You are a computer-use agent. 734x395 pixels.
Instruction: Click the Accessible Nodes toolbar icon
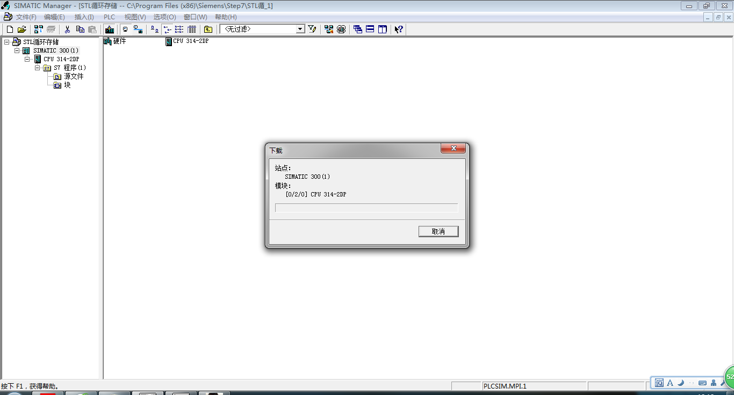point(39,30)
